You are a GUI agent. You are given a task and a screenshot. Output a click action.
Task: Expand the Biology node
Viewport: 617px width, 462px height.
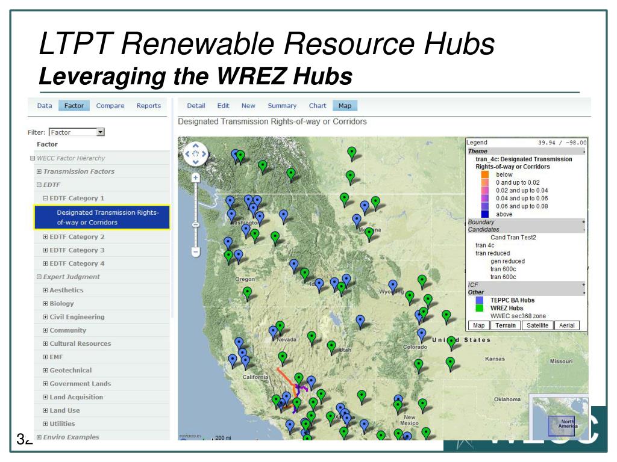[x=45, y=304]
